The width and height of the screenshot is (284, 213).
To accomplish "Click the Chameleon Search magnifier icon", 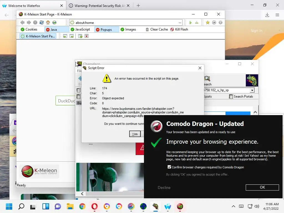I will click(x=207, y=78).
